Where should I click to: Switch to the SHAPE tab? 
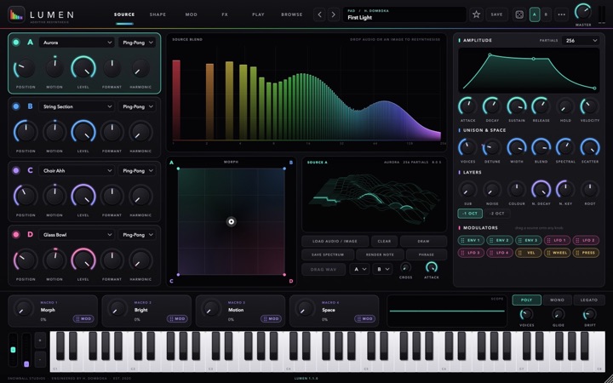(158, 14)
